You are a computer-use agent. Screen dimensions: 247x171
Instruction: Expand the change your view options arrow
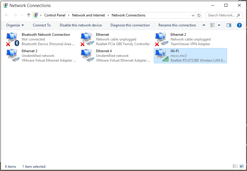point(219,25)
